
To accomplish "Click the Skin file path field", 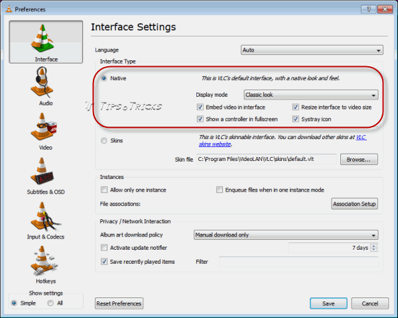I will point(267,159).
